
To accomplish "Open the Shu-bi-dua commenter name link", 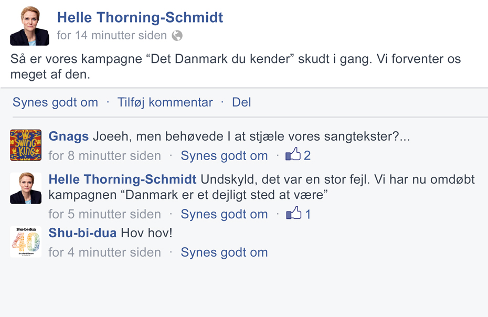I will point(82,233).
